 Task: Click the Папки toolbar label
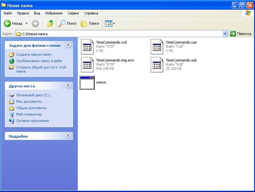coord(94,24)
